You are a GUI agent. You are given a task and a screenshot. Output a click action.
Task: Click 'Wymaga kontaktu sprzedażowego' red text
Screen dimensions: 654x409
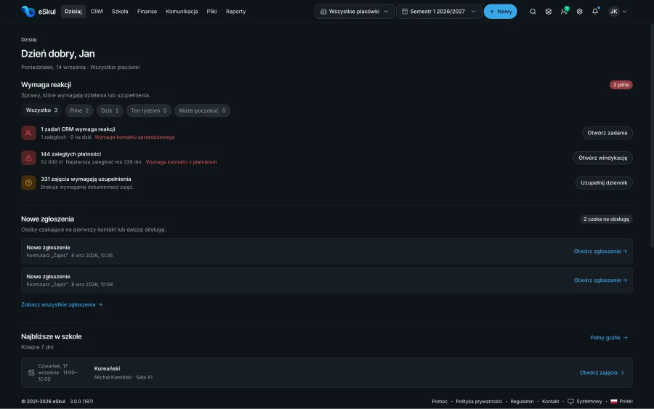point(134,137)
